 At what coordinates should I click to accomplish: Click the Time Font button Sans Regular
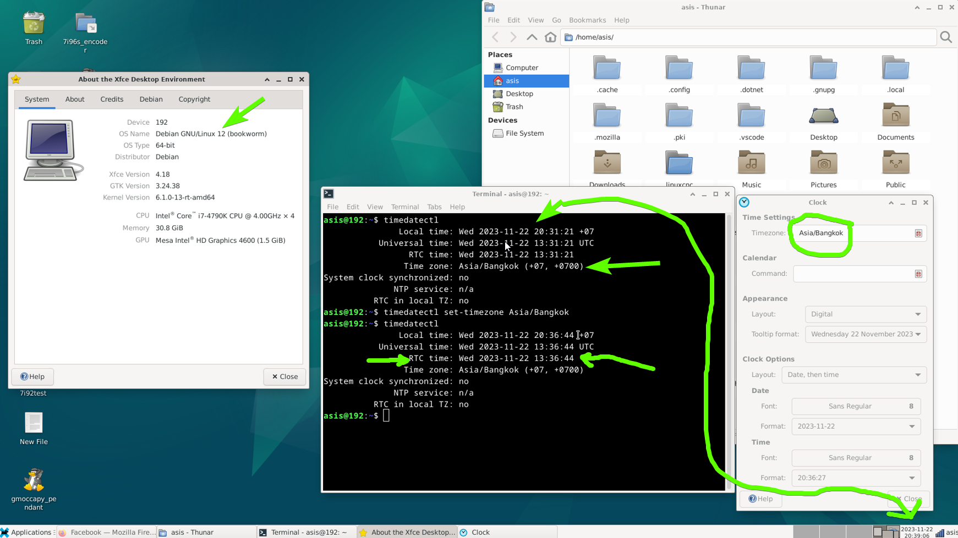click(x=856, y=458)
